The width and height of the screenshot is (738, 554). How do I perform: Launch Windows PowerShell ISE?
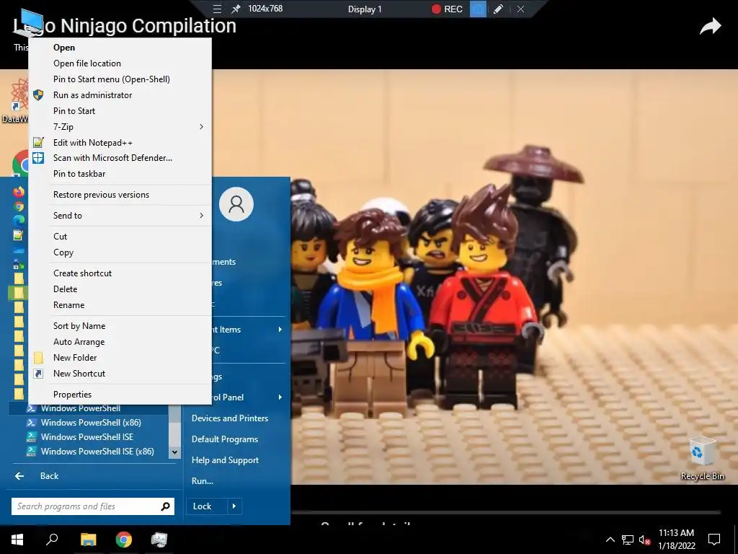[x=89, y=436]
